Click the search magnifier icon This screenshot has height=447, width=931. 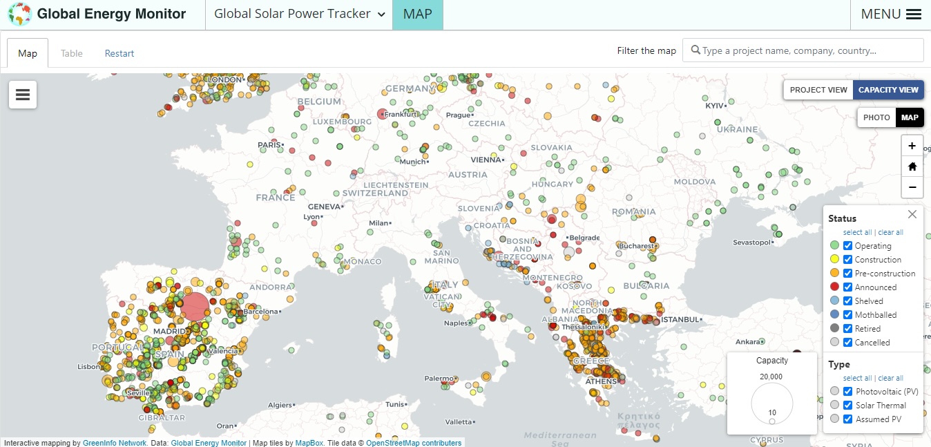(x=696, y=50)
